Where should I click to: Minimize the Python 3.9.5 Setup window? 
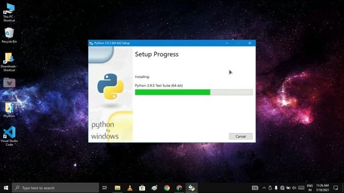[x=227, y=43]
